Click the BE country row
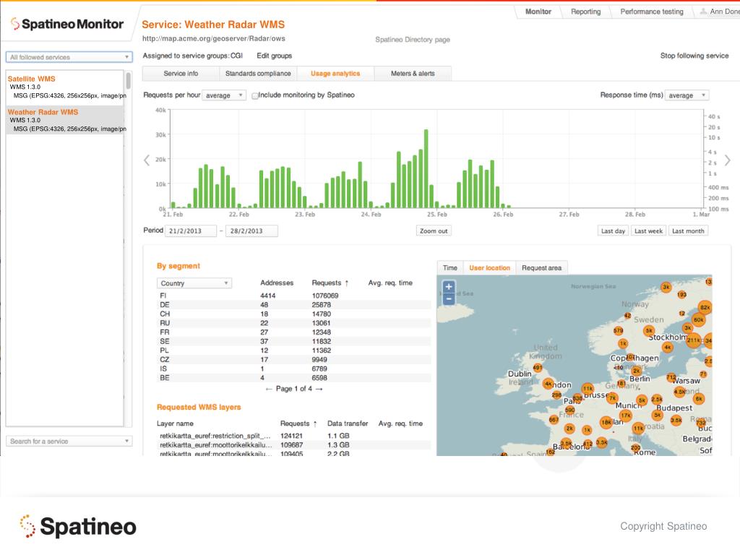 click(x=293, y=377)
